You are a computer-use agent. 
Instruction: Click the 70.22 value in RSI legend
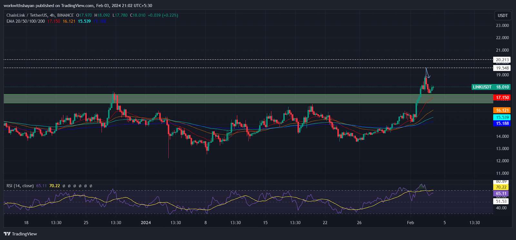click(55, 186)
